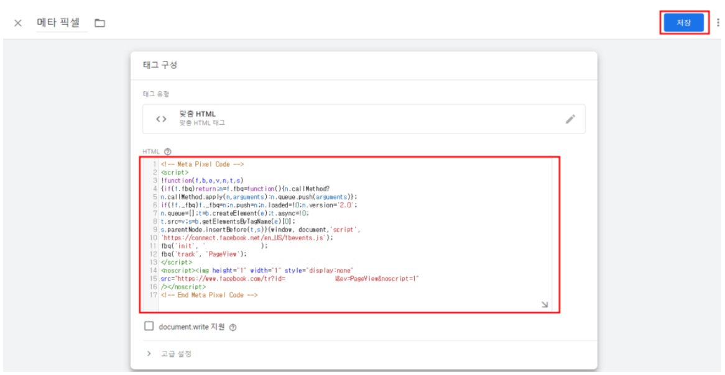Click code line '<!-- Meta Pixel Code -->'
The height and width of the screenshot is (375, 725).
click(x=203, y=165)
